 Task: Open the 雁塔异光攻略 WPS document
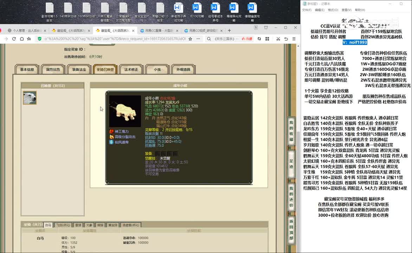click(233, 12)
